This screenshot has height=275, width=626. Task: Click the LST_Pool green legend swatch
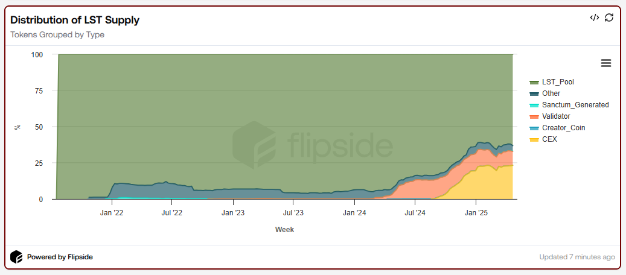pyautogui.click(x=534, y=82)
